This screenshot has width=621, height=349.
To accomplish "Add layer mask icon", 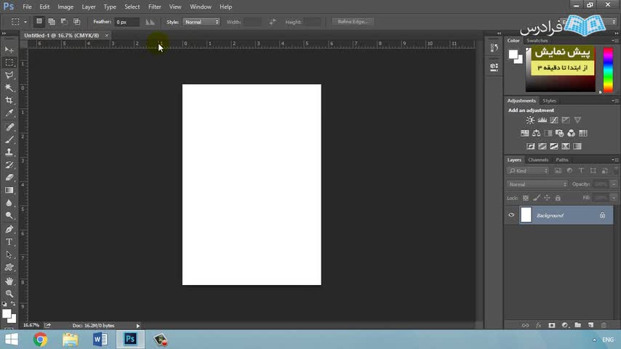I will tap(552, 325).
